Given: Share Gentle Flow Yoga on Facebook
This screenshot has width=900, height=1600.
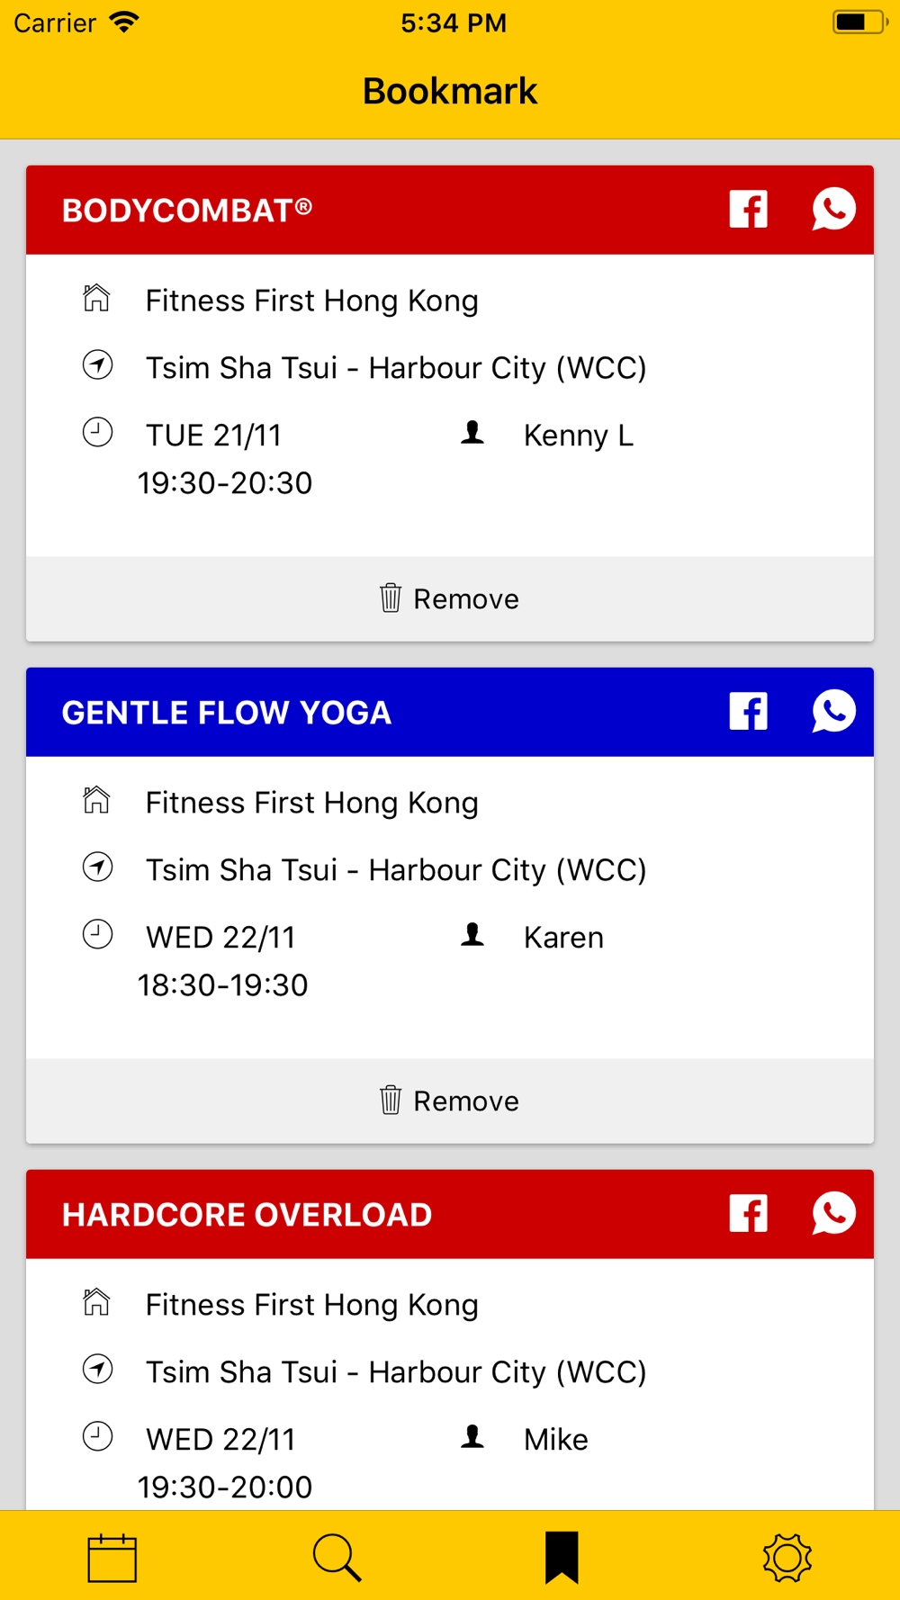Looking at the screenshot, I should click(748, 712).
